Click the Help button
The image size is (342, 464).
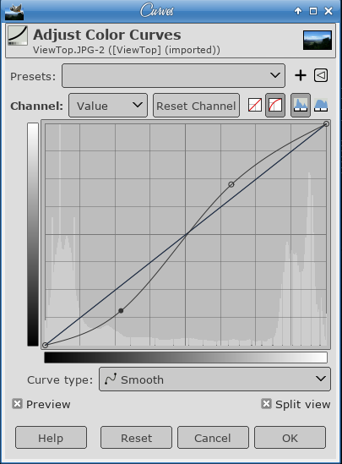coord(51,438)
